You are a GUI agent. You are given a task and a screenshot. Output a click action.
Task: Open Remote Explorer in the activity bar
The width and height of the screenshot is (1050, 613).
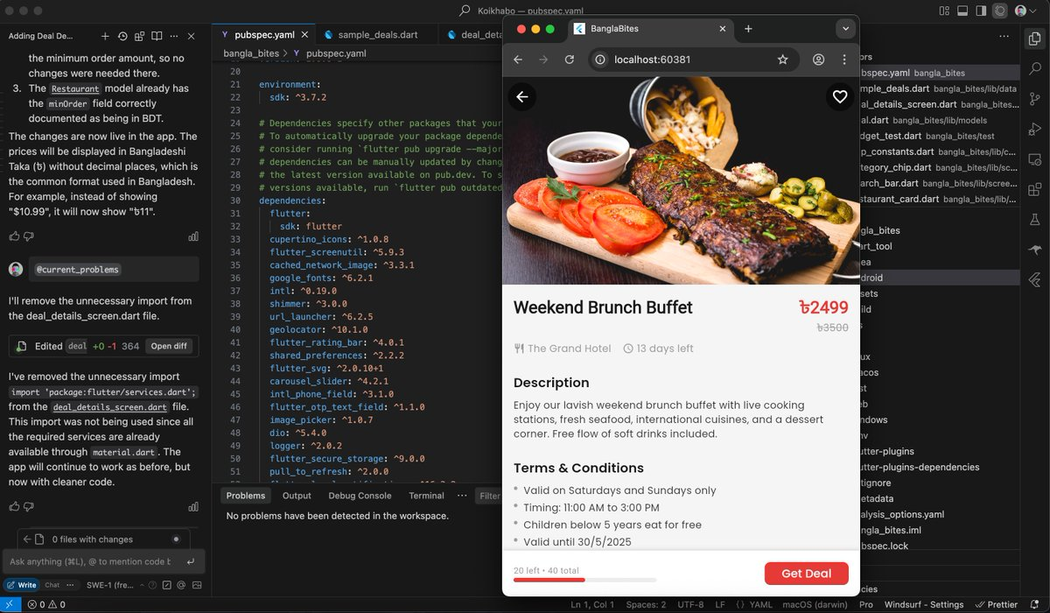pos(1035,159)
